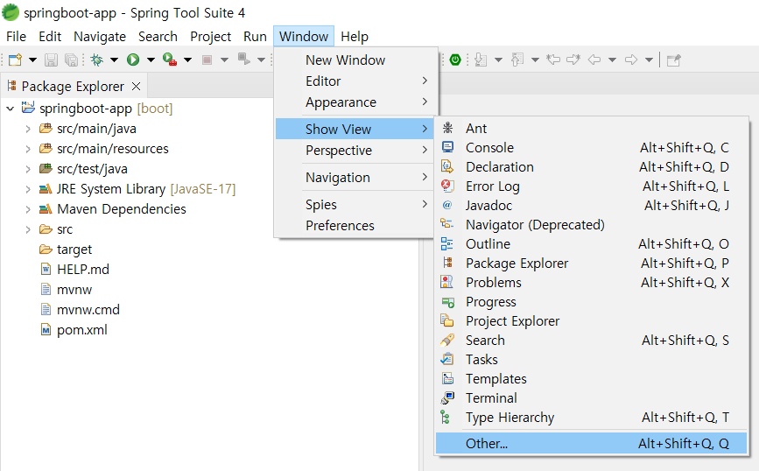Click the Search flashlight icon in submenu
The image size is (759, 471).
(447, 340)
